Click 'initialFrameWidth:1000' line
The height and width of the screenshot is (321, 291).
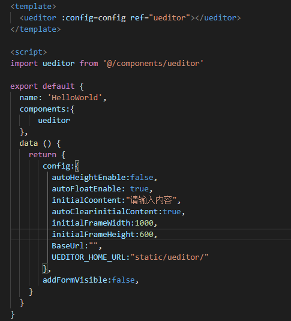tap(104, 223)
